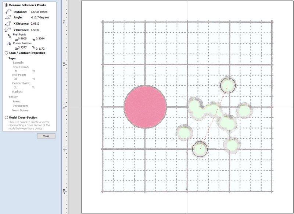Screen dimensions: 294x214
Task: Click the Perimeter label
Action: coord(20,106)
